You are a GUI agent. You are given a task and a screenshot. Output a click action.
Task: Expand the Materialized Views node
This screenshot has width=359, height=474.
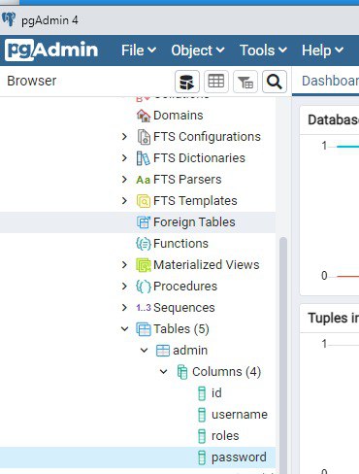click(124, 265)
